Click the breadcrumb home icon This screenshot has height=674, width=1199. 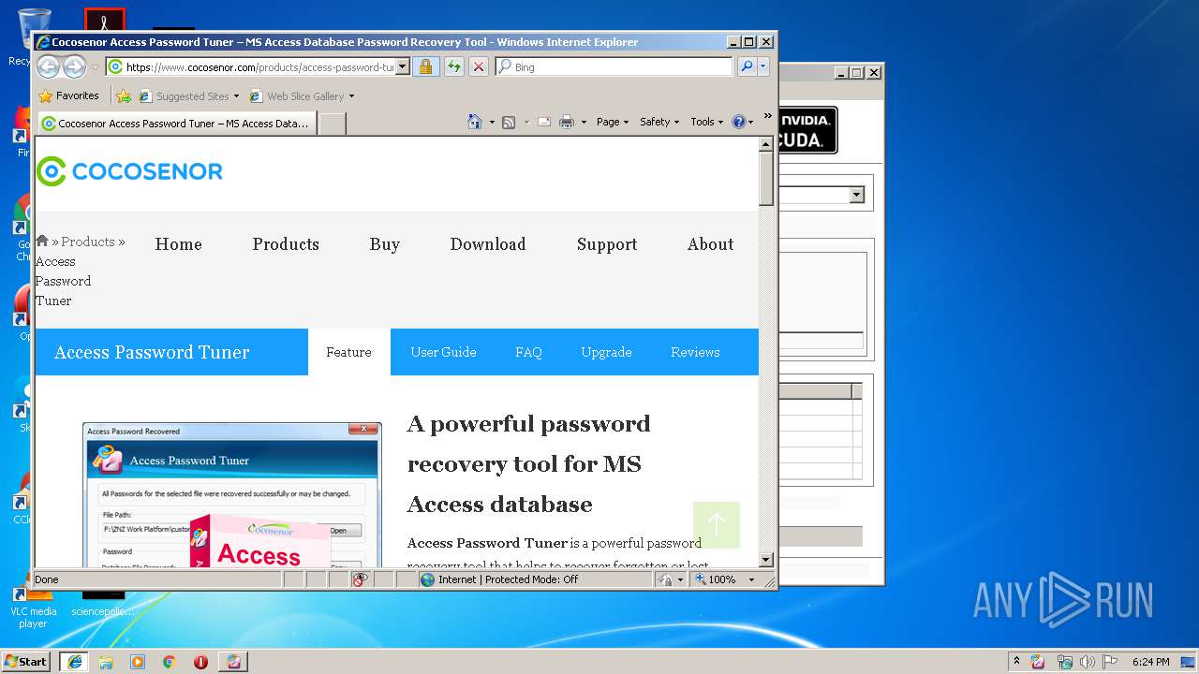click(x=42, y=241)
